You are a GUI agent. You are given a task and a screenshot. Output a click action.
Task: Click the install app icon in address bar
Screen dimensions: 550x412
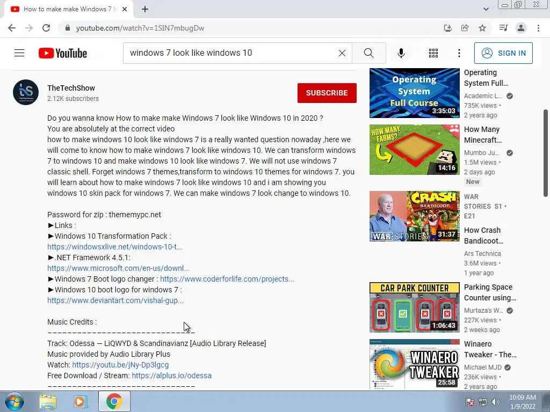(447, 28)
